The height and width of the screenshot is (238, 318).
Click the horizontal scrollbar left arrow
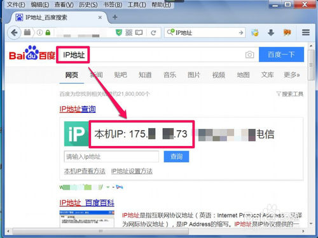pyautogui.click(x=8, y=231)
